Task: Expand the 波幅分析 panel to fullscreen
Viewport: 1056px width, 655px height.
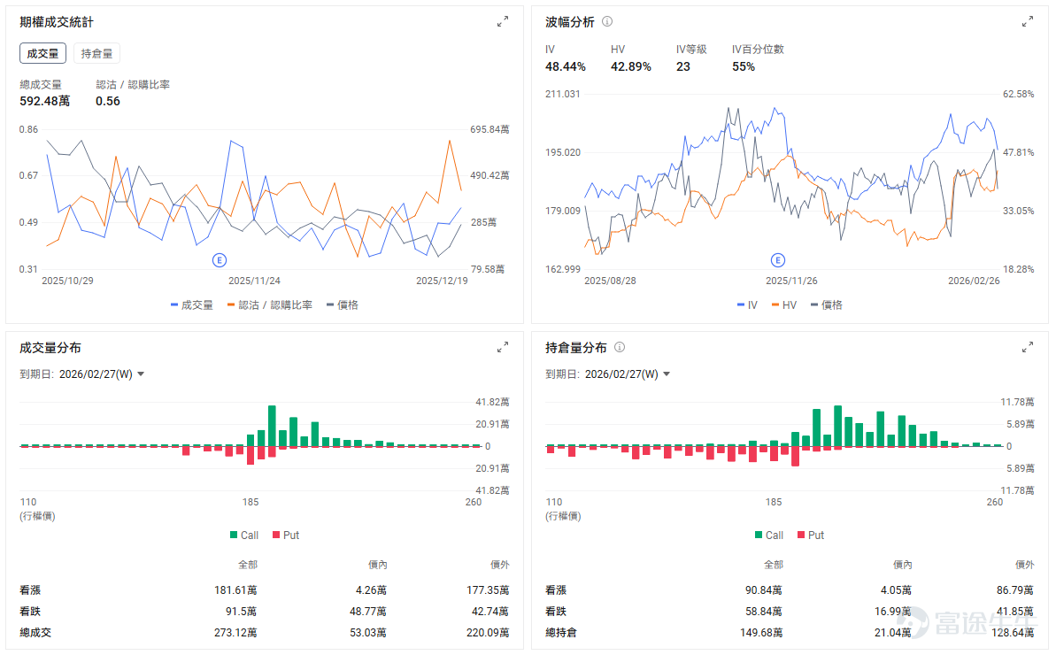Action: tap(1027, 22)
